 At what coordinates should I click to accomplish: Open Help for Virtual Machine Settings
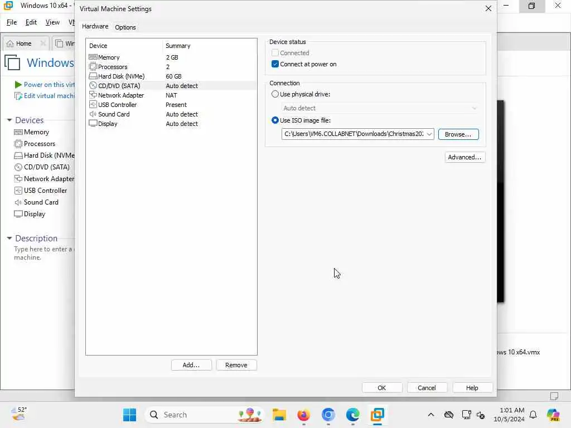(472, 388)
